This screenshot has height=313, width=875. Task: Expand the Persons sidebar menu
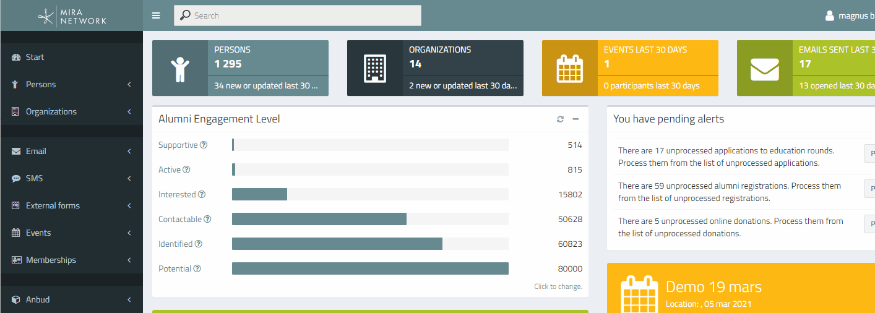coord(72,84)
